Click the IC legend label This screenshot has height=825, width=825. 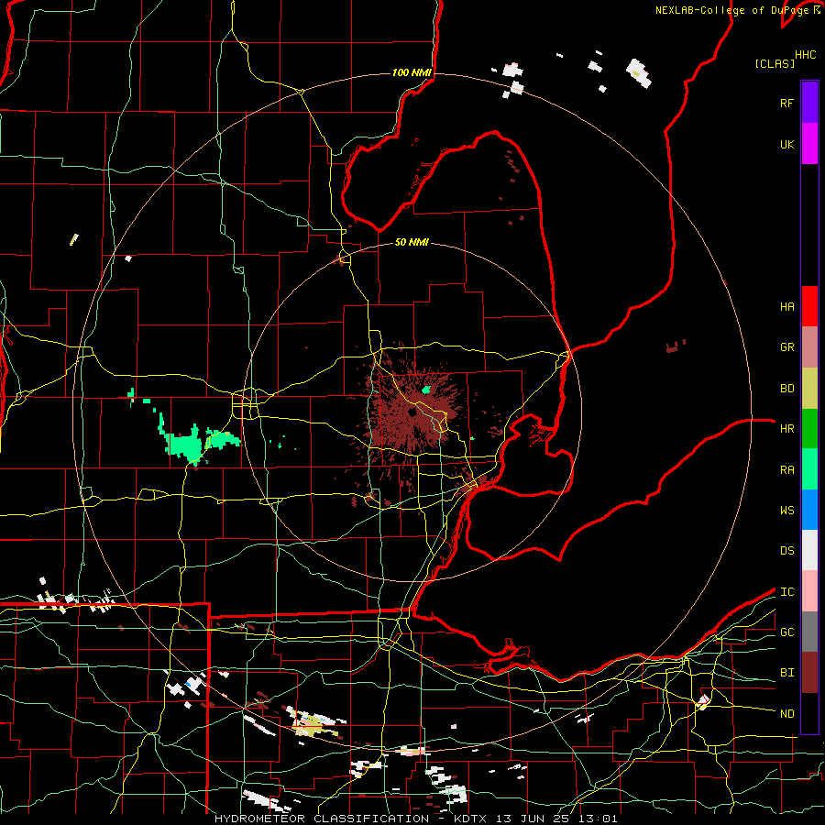point(786,592)
